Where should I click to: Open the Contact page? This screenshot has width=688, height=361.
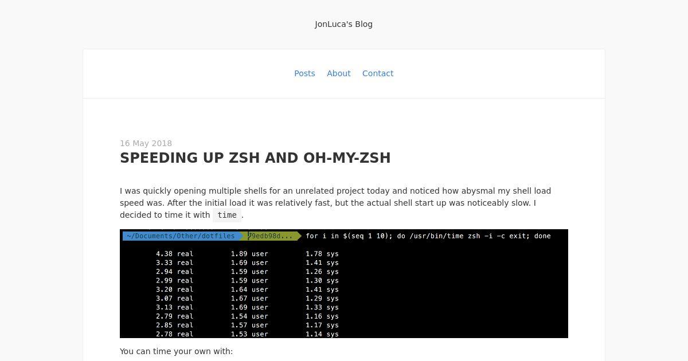coord(378,73)
